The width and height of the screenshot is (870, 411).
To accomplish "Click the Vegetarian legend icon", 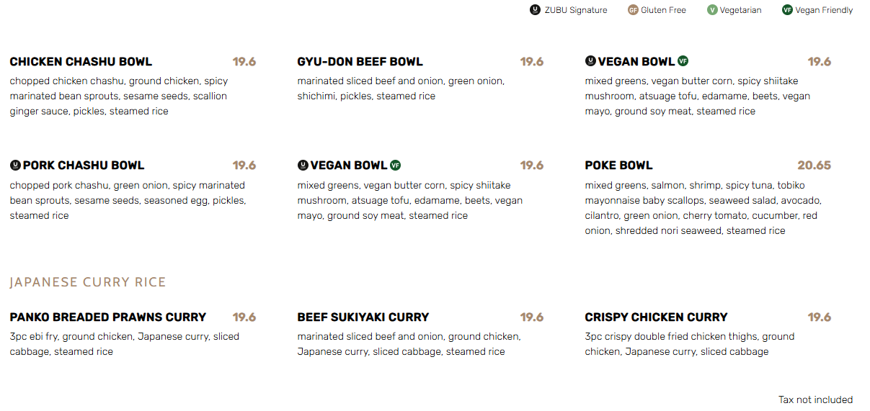I will pos(712,10).
